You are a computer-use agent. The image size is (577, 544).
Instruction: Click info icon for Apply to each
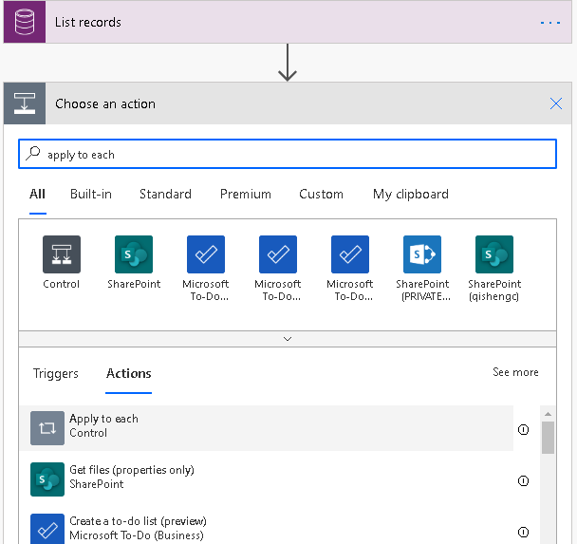523,429
